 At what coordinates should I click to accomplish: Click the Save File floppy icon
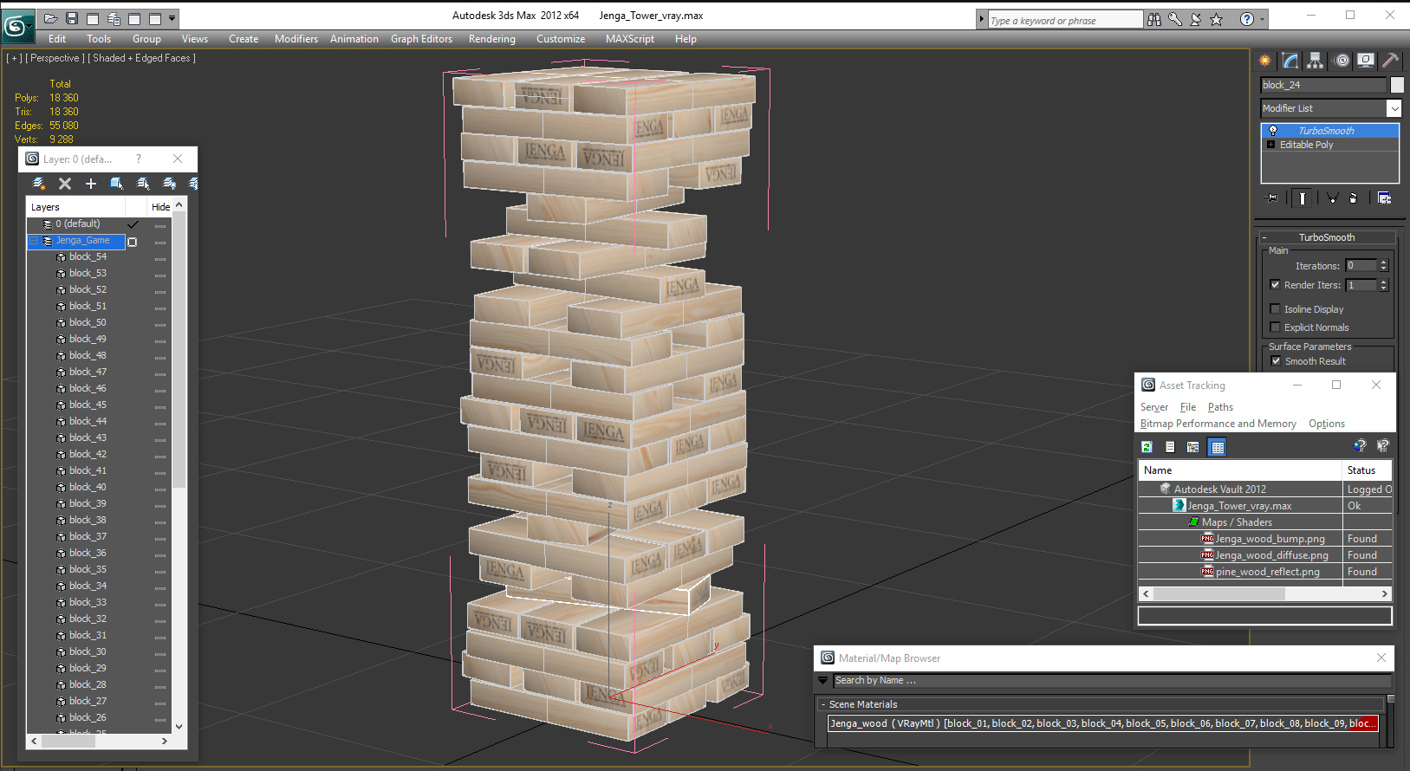pos(72,18)
